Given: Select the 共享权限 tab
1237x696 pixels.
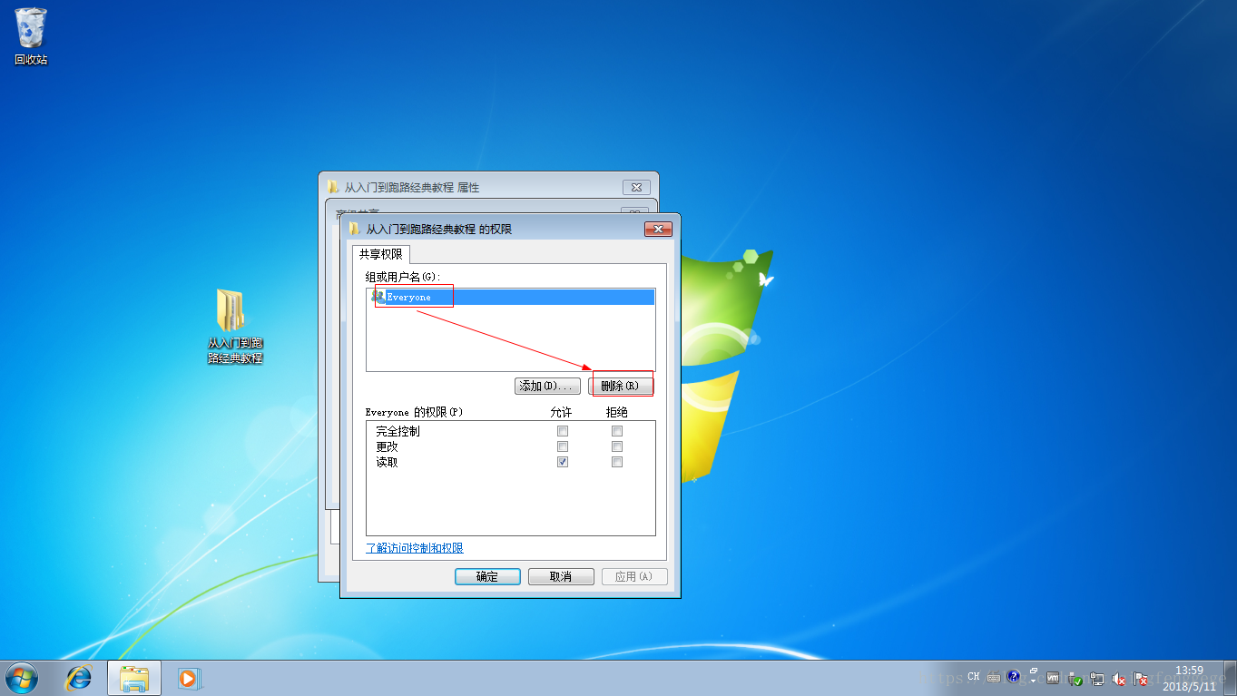Looking at the screenshot, I should [380, 255].
